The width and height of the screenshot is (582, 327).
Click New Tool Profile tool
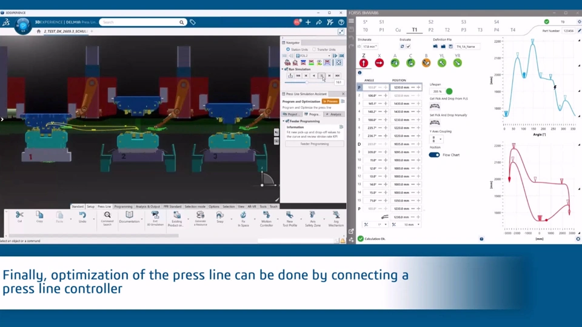290,219
